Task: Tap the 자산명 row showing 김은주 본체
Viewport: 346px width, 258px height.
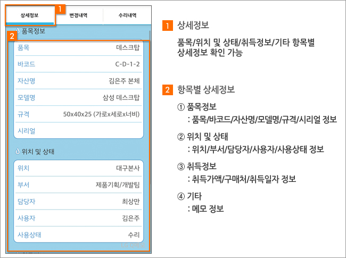Action: coord(78,80)
